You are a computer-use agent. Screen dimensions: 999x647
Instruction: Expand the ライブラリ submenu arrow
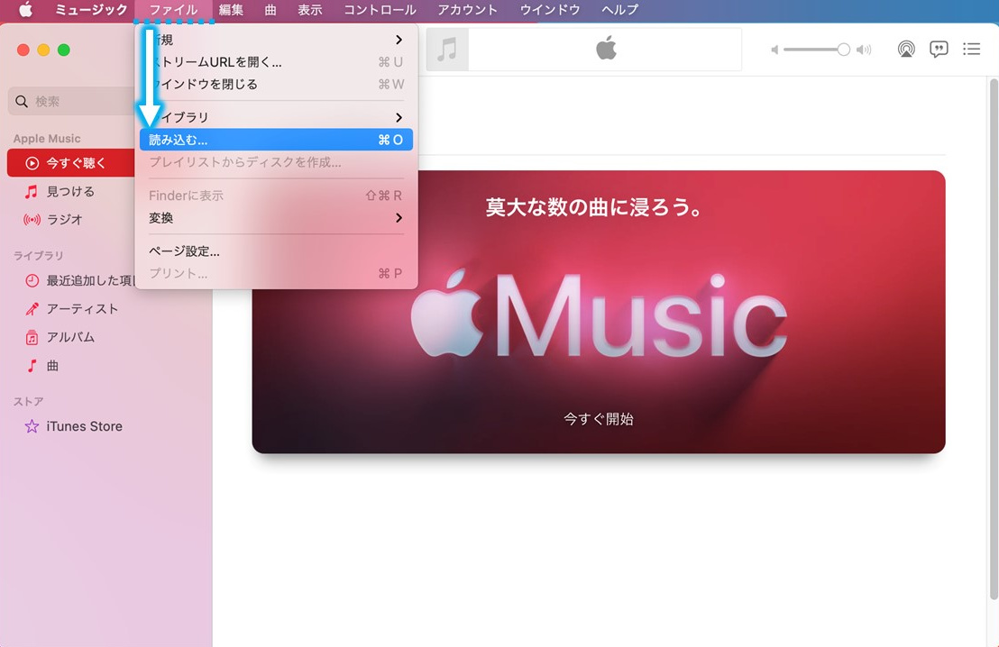(399, 117)
